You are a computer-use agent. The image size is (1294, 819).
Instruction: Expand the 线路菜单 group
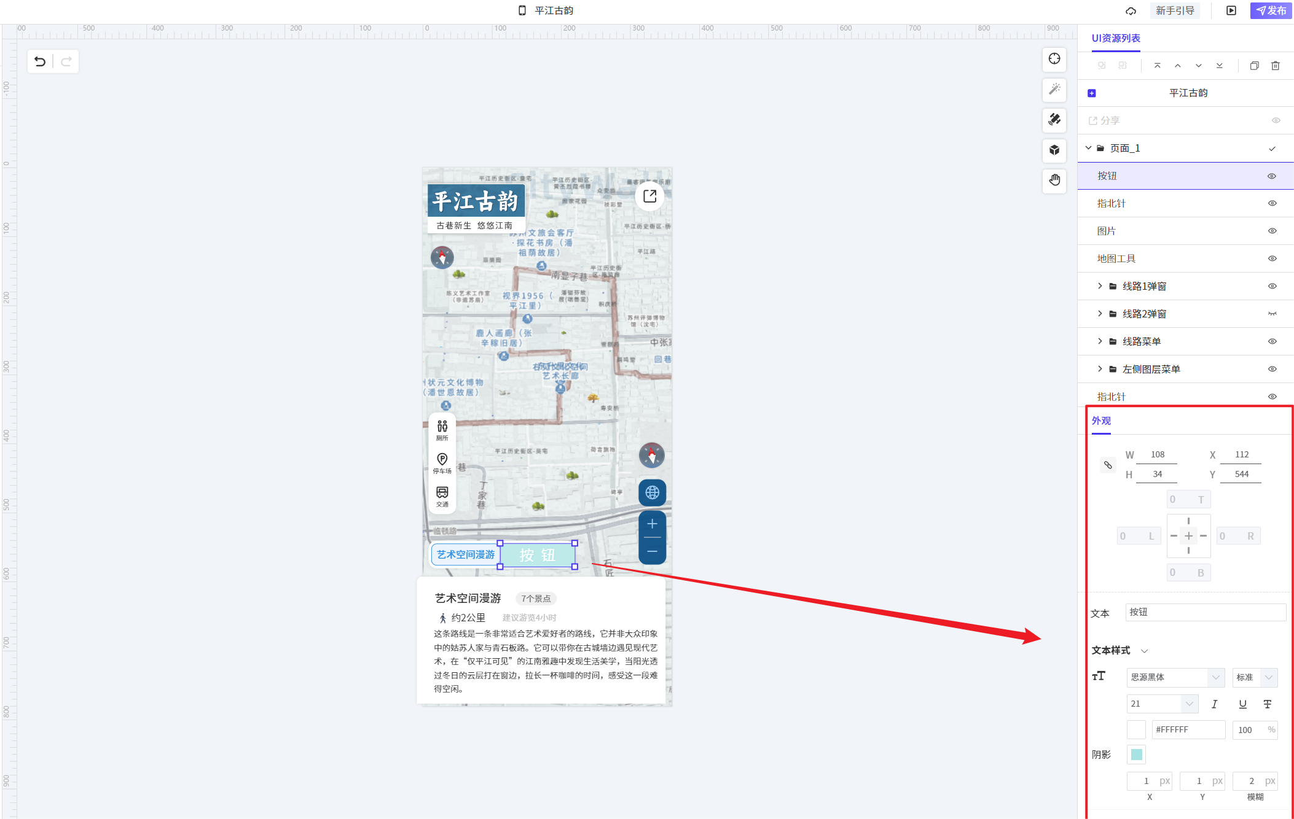tap(1100, 341)
